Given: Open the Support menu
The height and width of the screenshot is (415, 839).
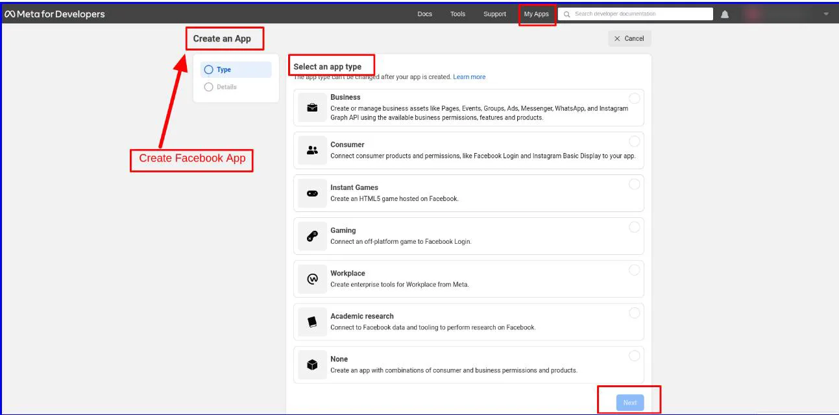Looking at the screenshot, I should [x=494, y=14].
